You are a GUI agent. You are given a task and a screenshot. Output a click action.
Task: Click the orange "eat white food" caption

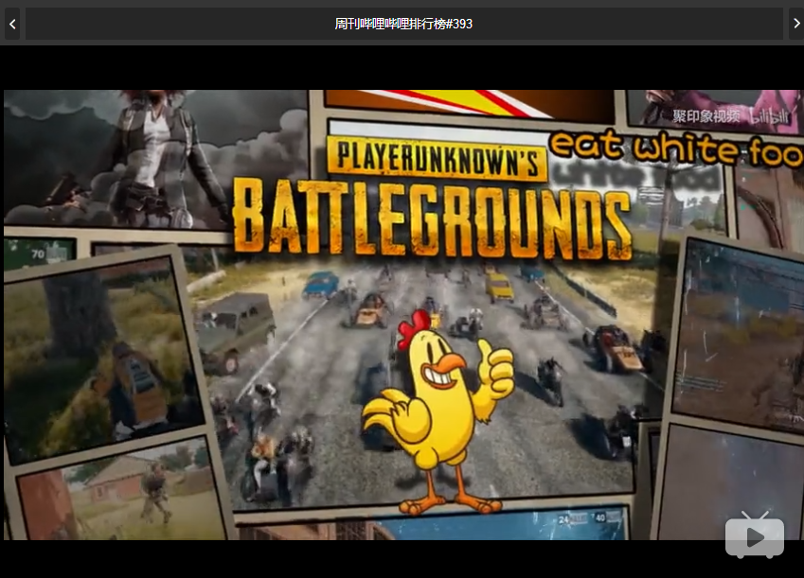(x=675, y=148)
